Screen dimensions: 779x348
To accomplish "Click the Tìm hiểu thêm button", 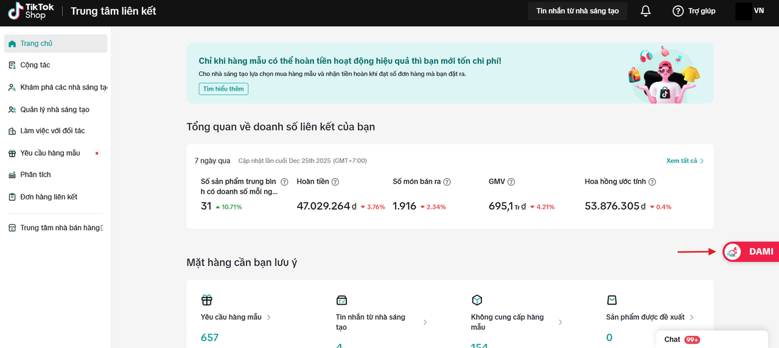I will [x=223, y=89].
